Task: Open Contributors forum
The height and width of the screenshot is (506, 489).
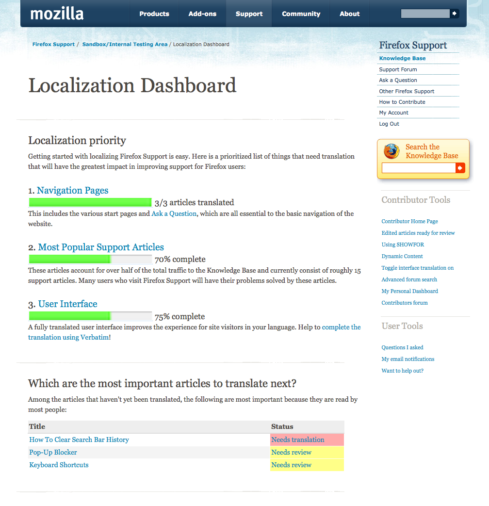Action: pyautogui.click(x=405, y=303)
